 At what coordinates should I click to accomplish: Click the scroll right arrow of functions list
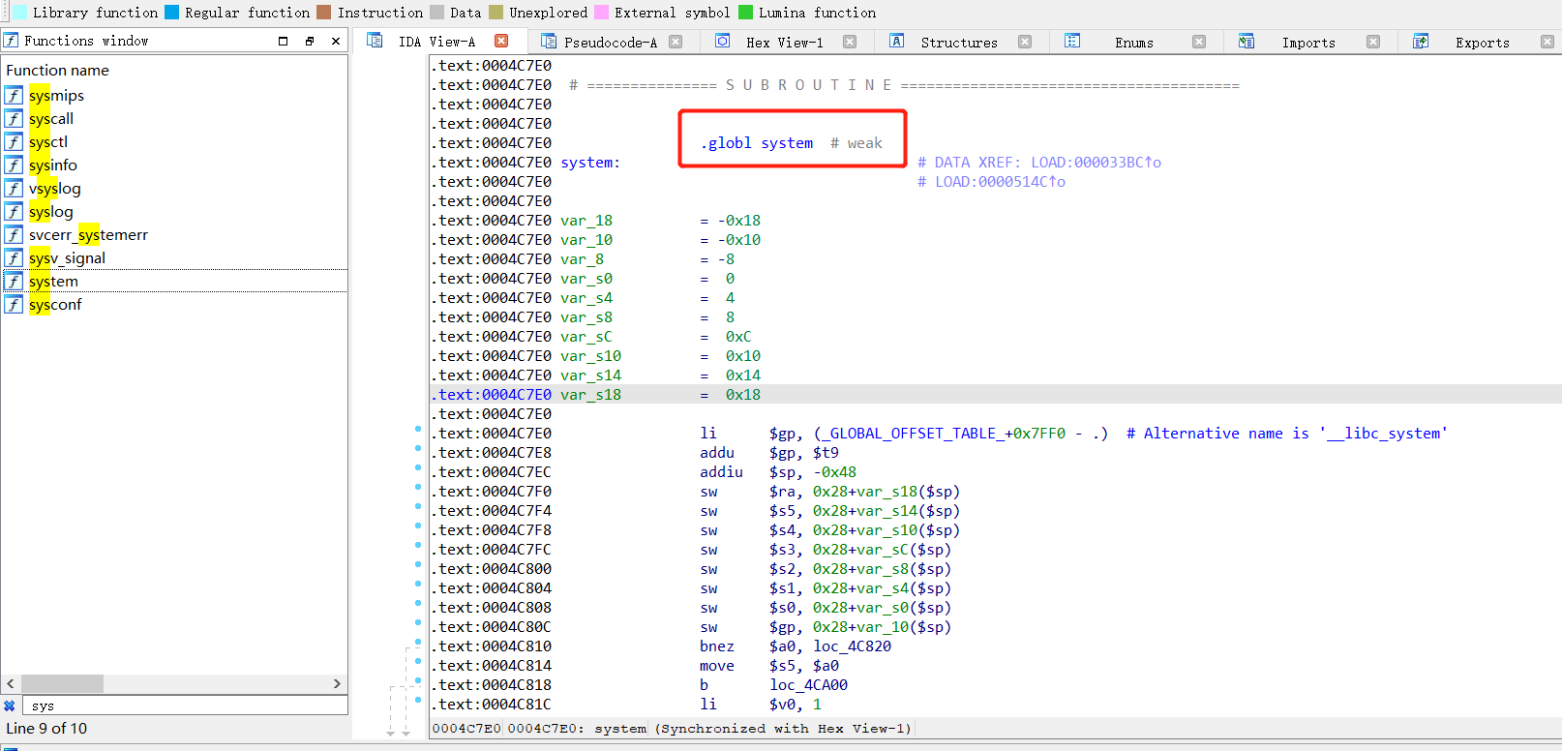(x=337, y=683)
